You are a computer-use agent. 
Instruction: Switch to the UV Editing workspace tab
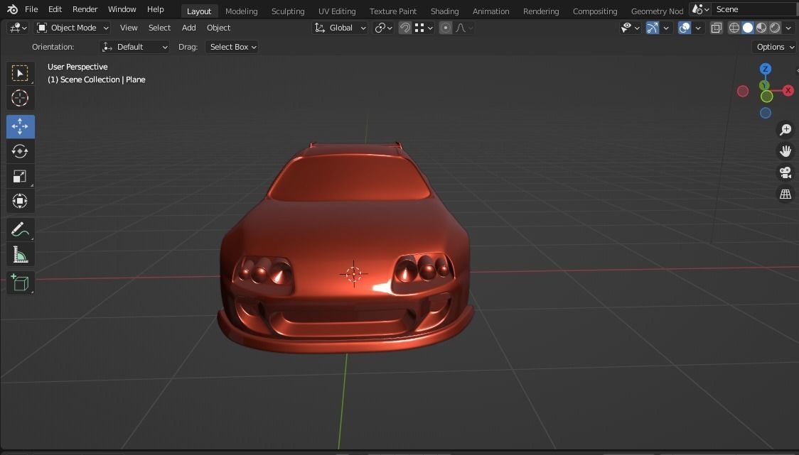pyautogui.click(x=337, y=11)
